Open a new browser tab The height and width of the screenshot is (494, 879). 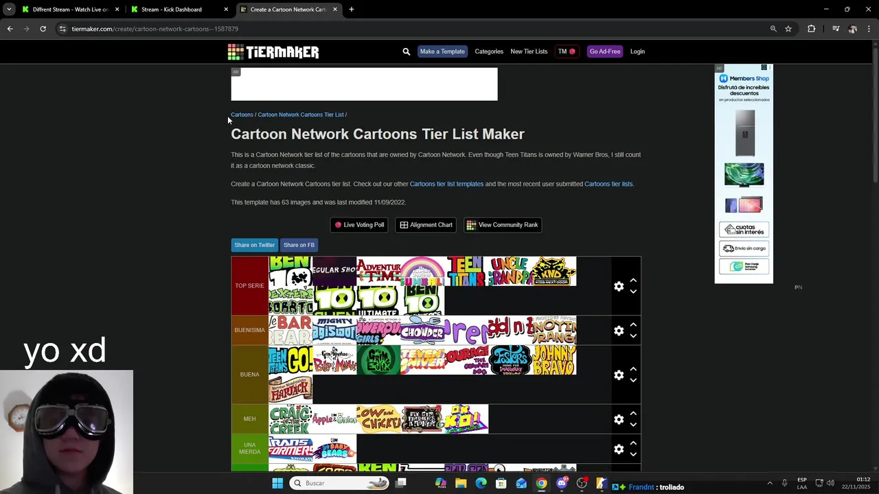click(351, 10)
